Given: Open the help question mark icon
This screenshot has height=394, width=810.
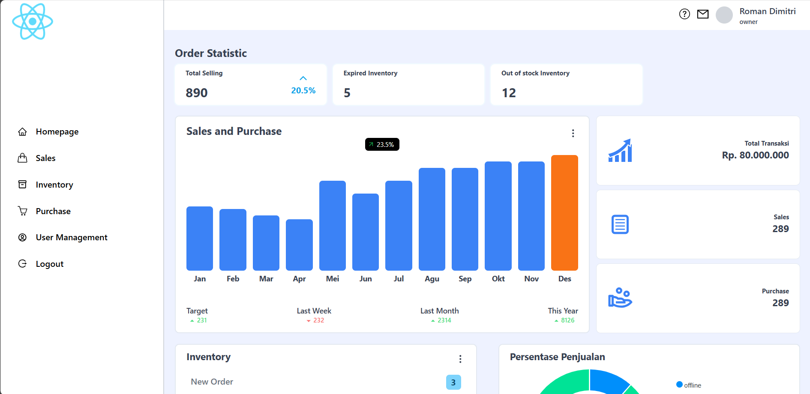Looking at the screenshot, I should point(684,14).
